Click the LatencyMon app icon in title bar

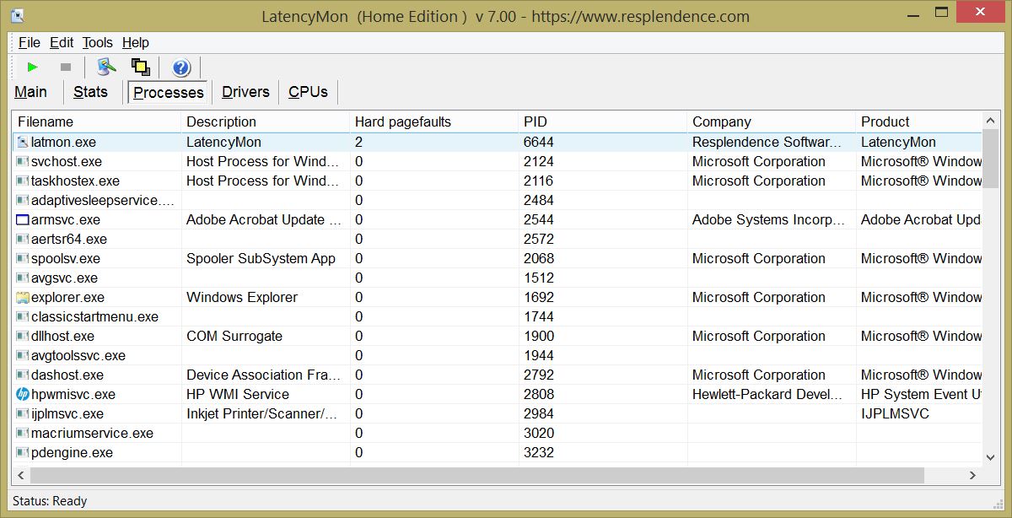coord(16,15)
